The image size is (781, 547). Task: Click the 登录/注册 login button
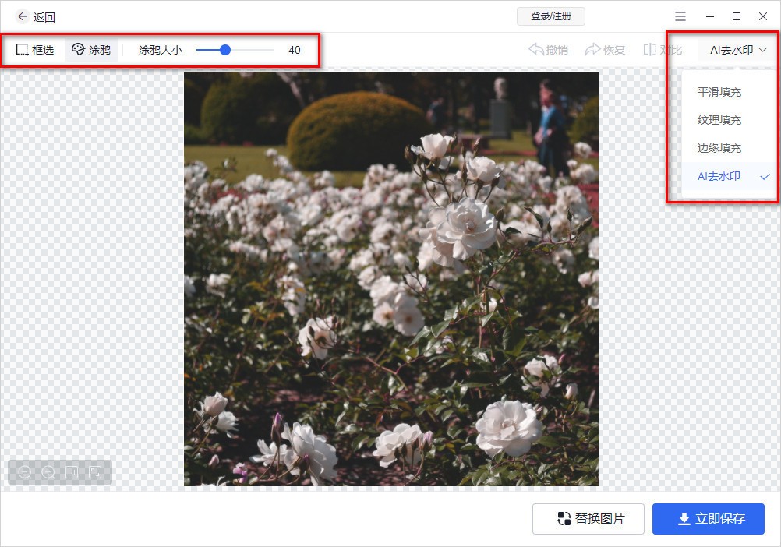[553, 16]
